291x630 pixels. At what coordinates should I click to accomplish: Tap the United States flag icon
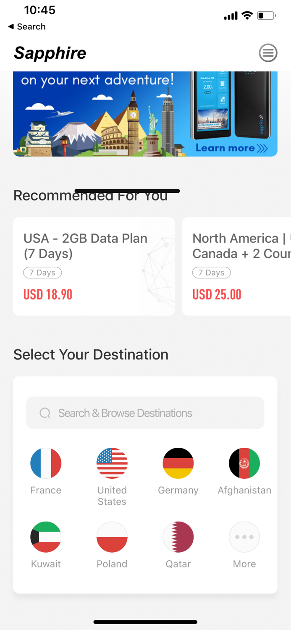click(112, 463)
